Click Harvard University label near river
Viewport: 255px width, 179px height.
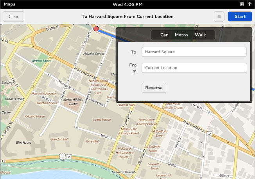(x=124, y=172)
